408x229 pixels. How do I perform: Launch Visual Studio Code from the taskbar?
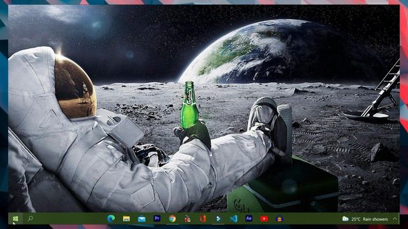(234, 219)
